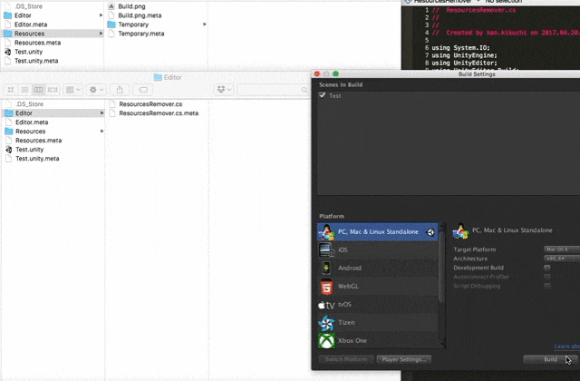
Task: Switch Finder to cover flow view
Action: point(53,90)
